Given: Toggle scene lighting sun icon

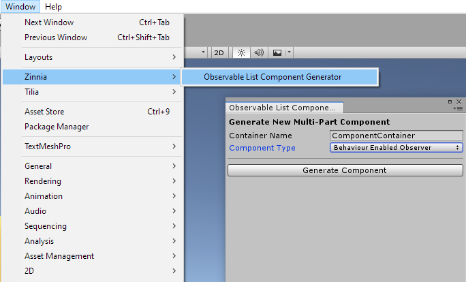Looking at the screenshot, I should (241, 52).
